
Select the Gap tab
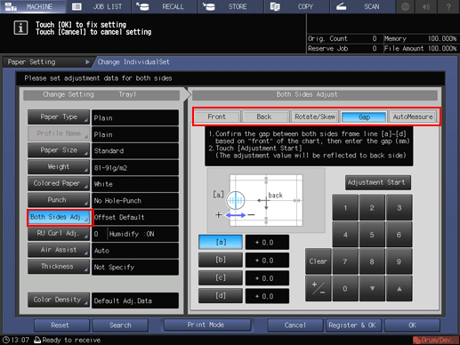pos(364,116)
